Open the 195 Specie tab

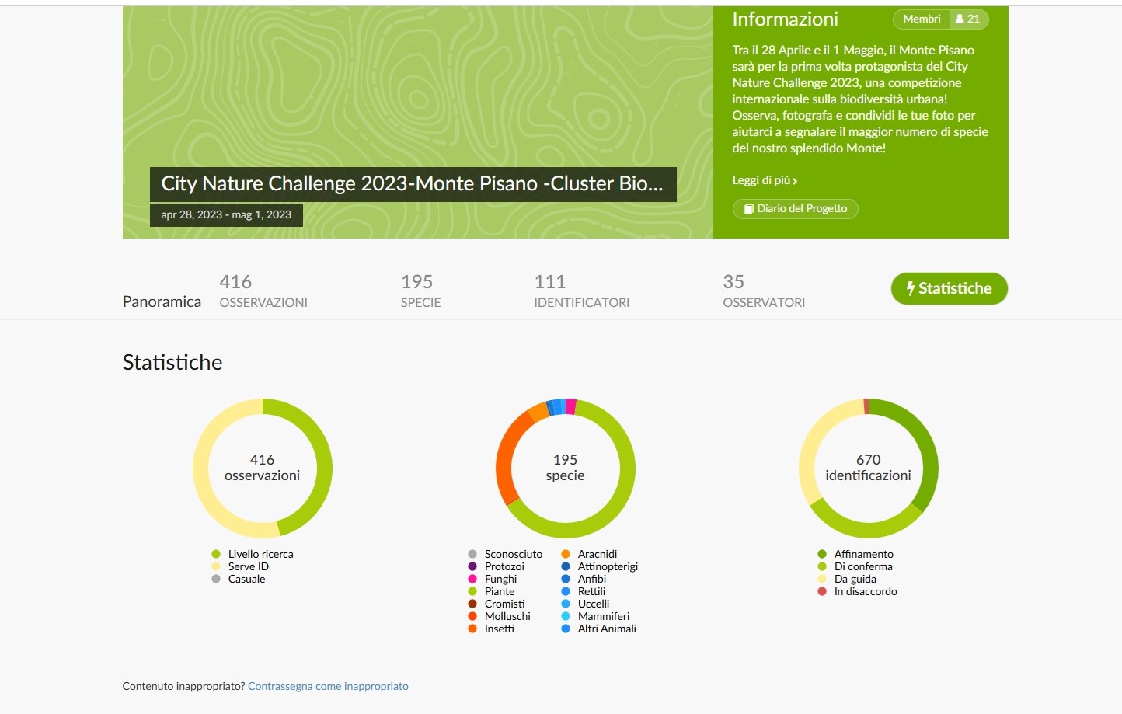pyautogui.click(x=420, y=291)
